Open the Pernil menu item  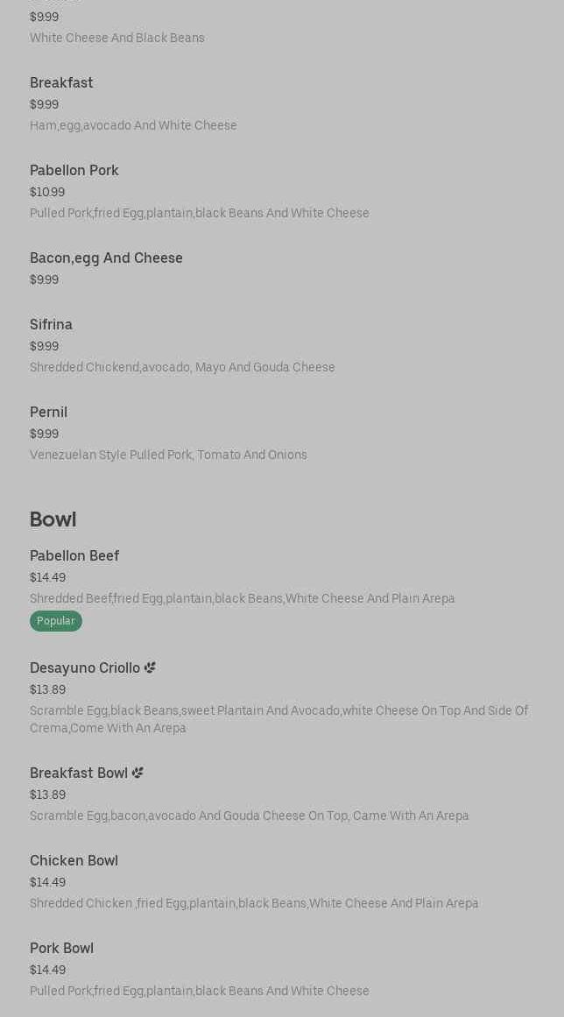[x=48, y=413]
